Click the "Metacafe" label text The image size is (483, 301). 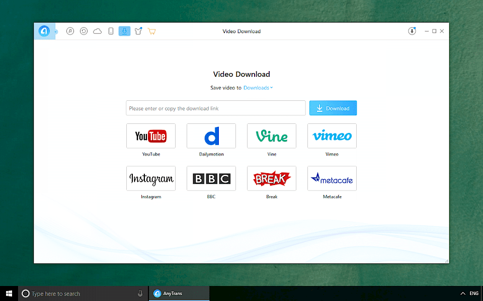click(x=332, y=197)
